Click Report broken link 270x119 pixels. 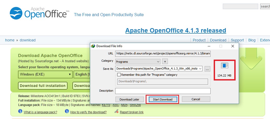132,112
